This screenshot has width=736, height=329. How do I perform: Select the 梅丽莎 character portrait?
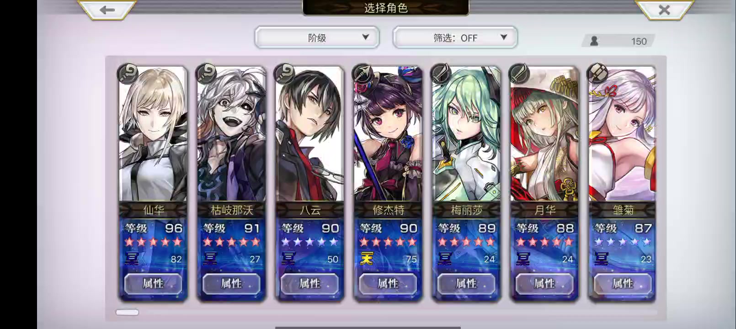[466, 134]
